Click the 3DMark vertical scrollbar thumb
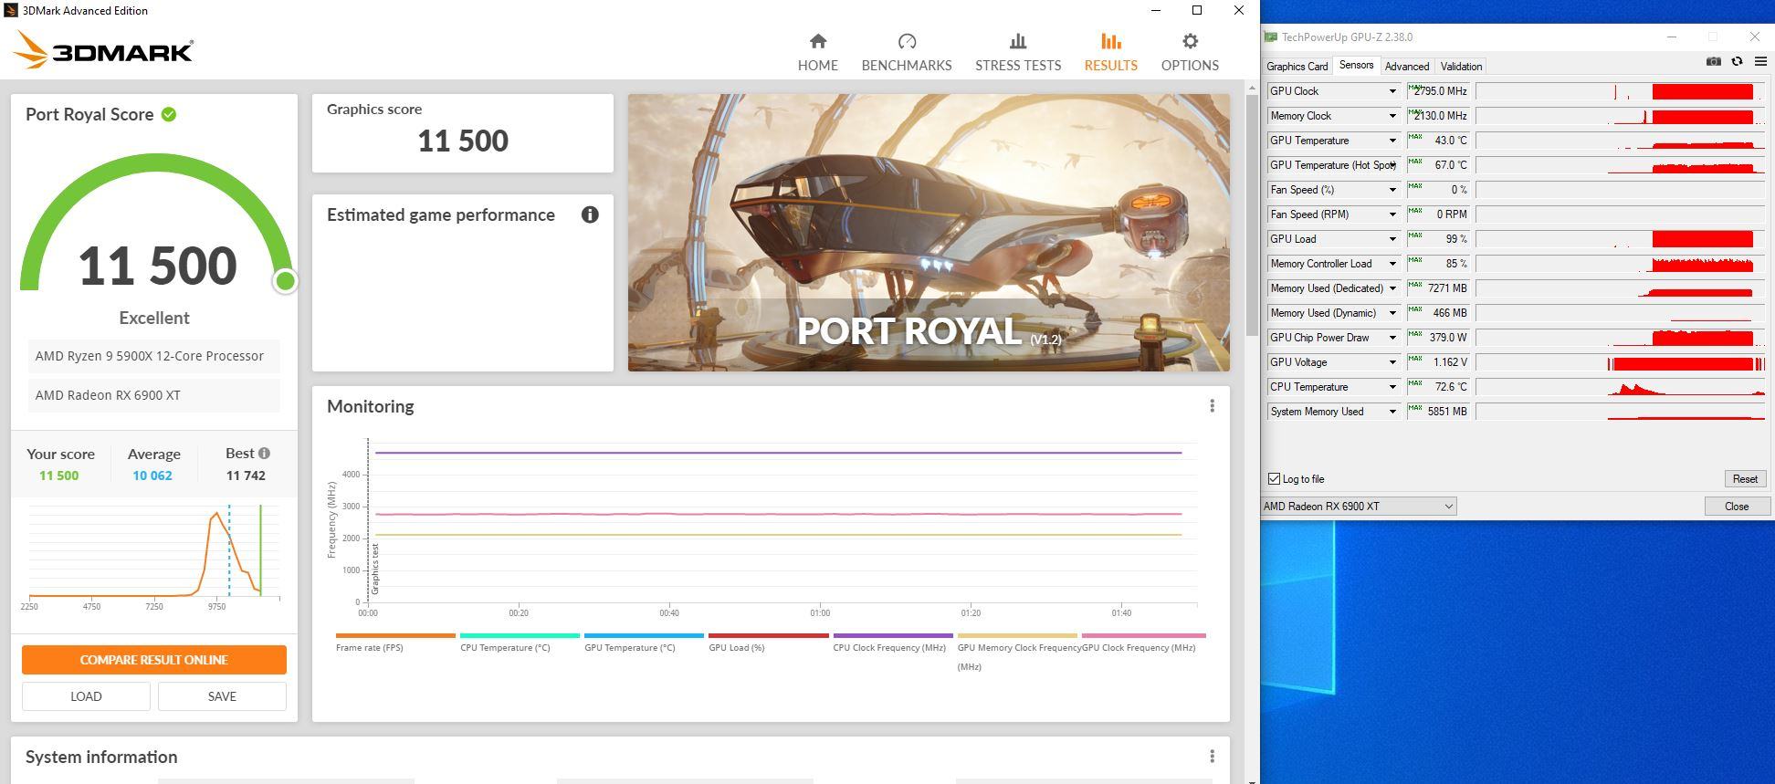The image size is (1775, 784). [1251, 214]
